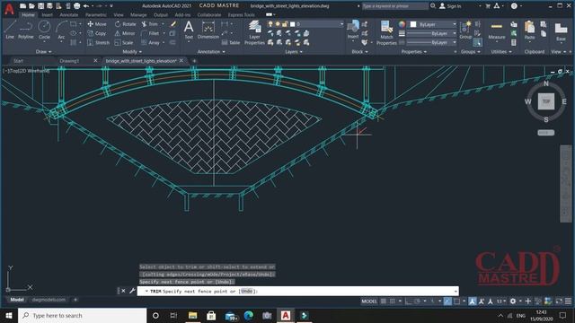Toggle clean screen in status bar

tap(559, 301)
